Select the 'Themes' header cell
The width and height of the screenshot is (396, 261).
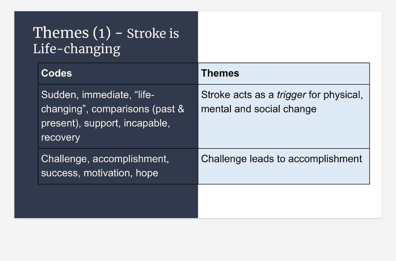pyautogui.click(x=283, y=74)
